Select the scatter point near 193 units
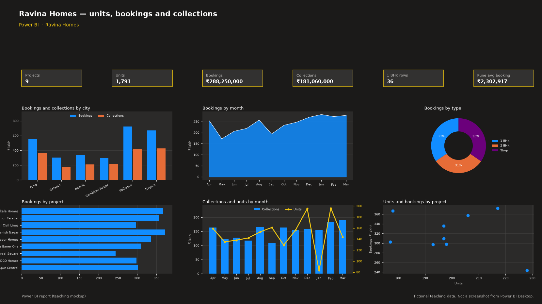Screen dimensions: 542x304 433,245
